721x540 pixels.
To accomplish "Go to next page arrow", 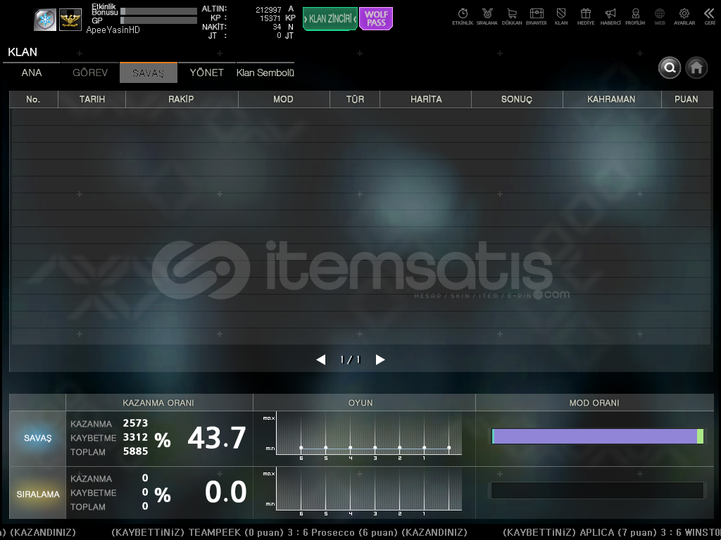I will pyautogui.click(x=380, y=360).
